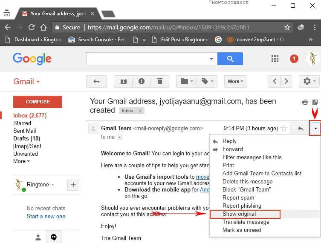
Task: Go back to inbox arrow button
Action: tap(96, 82)
